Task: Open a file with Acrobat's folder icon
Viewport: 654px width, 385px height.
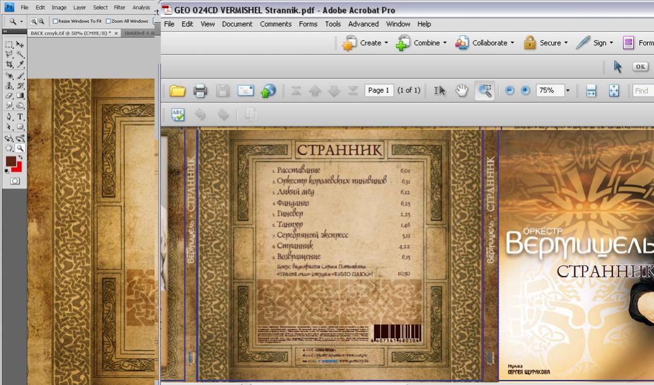Action: (x=177, y=90)
